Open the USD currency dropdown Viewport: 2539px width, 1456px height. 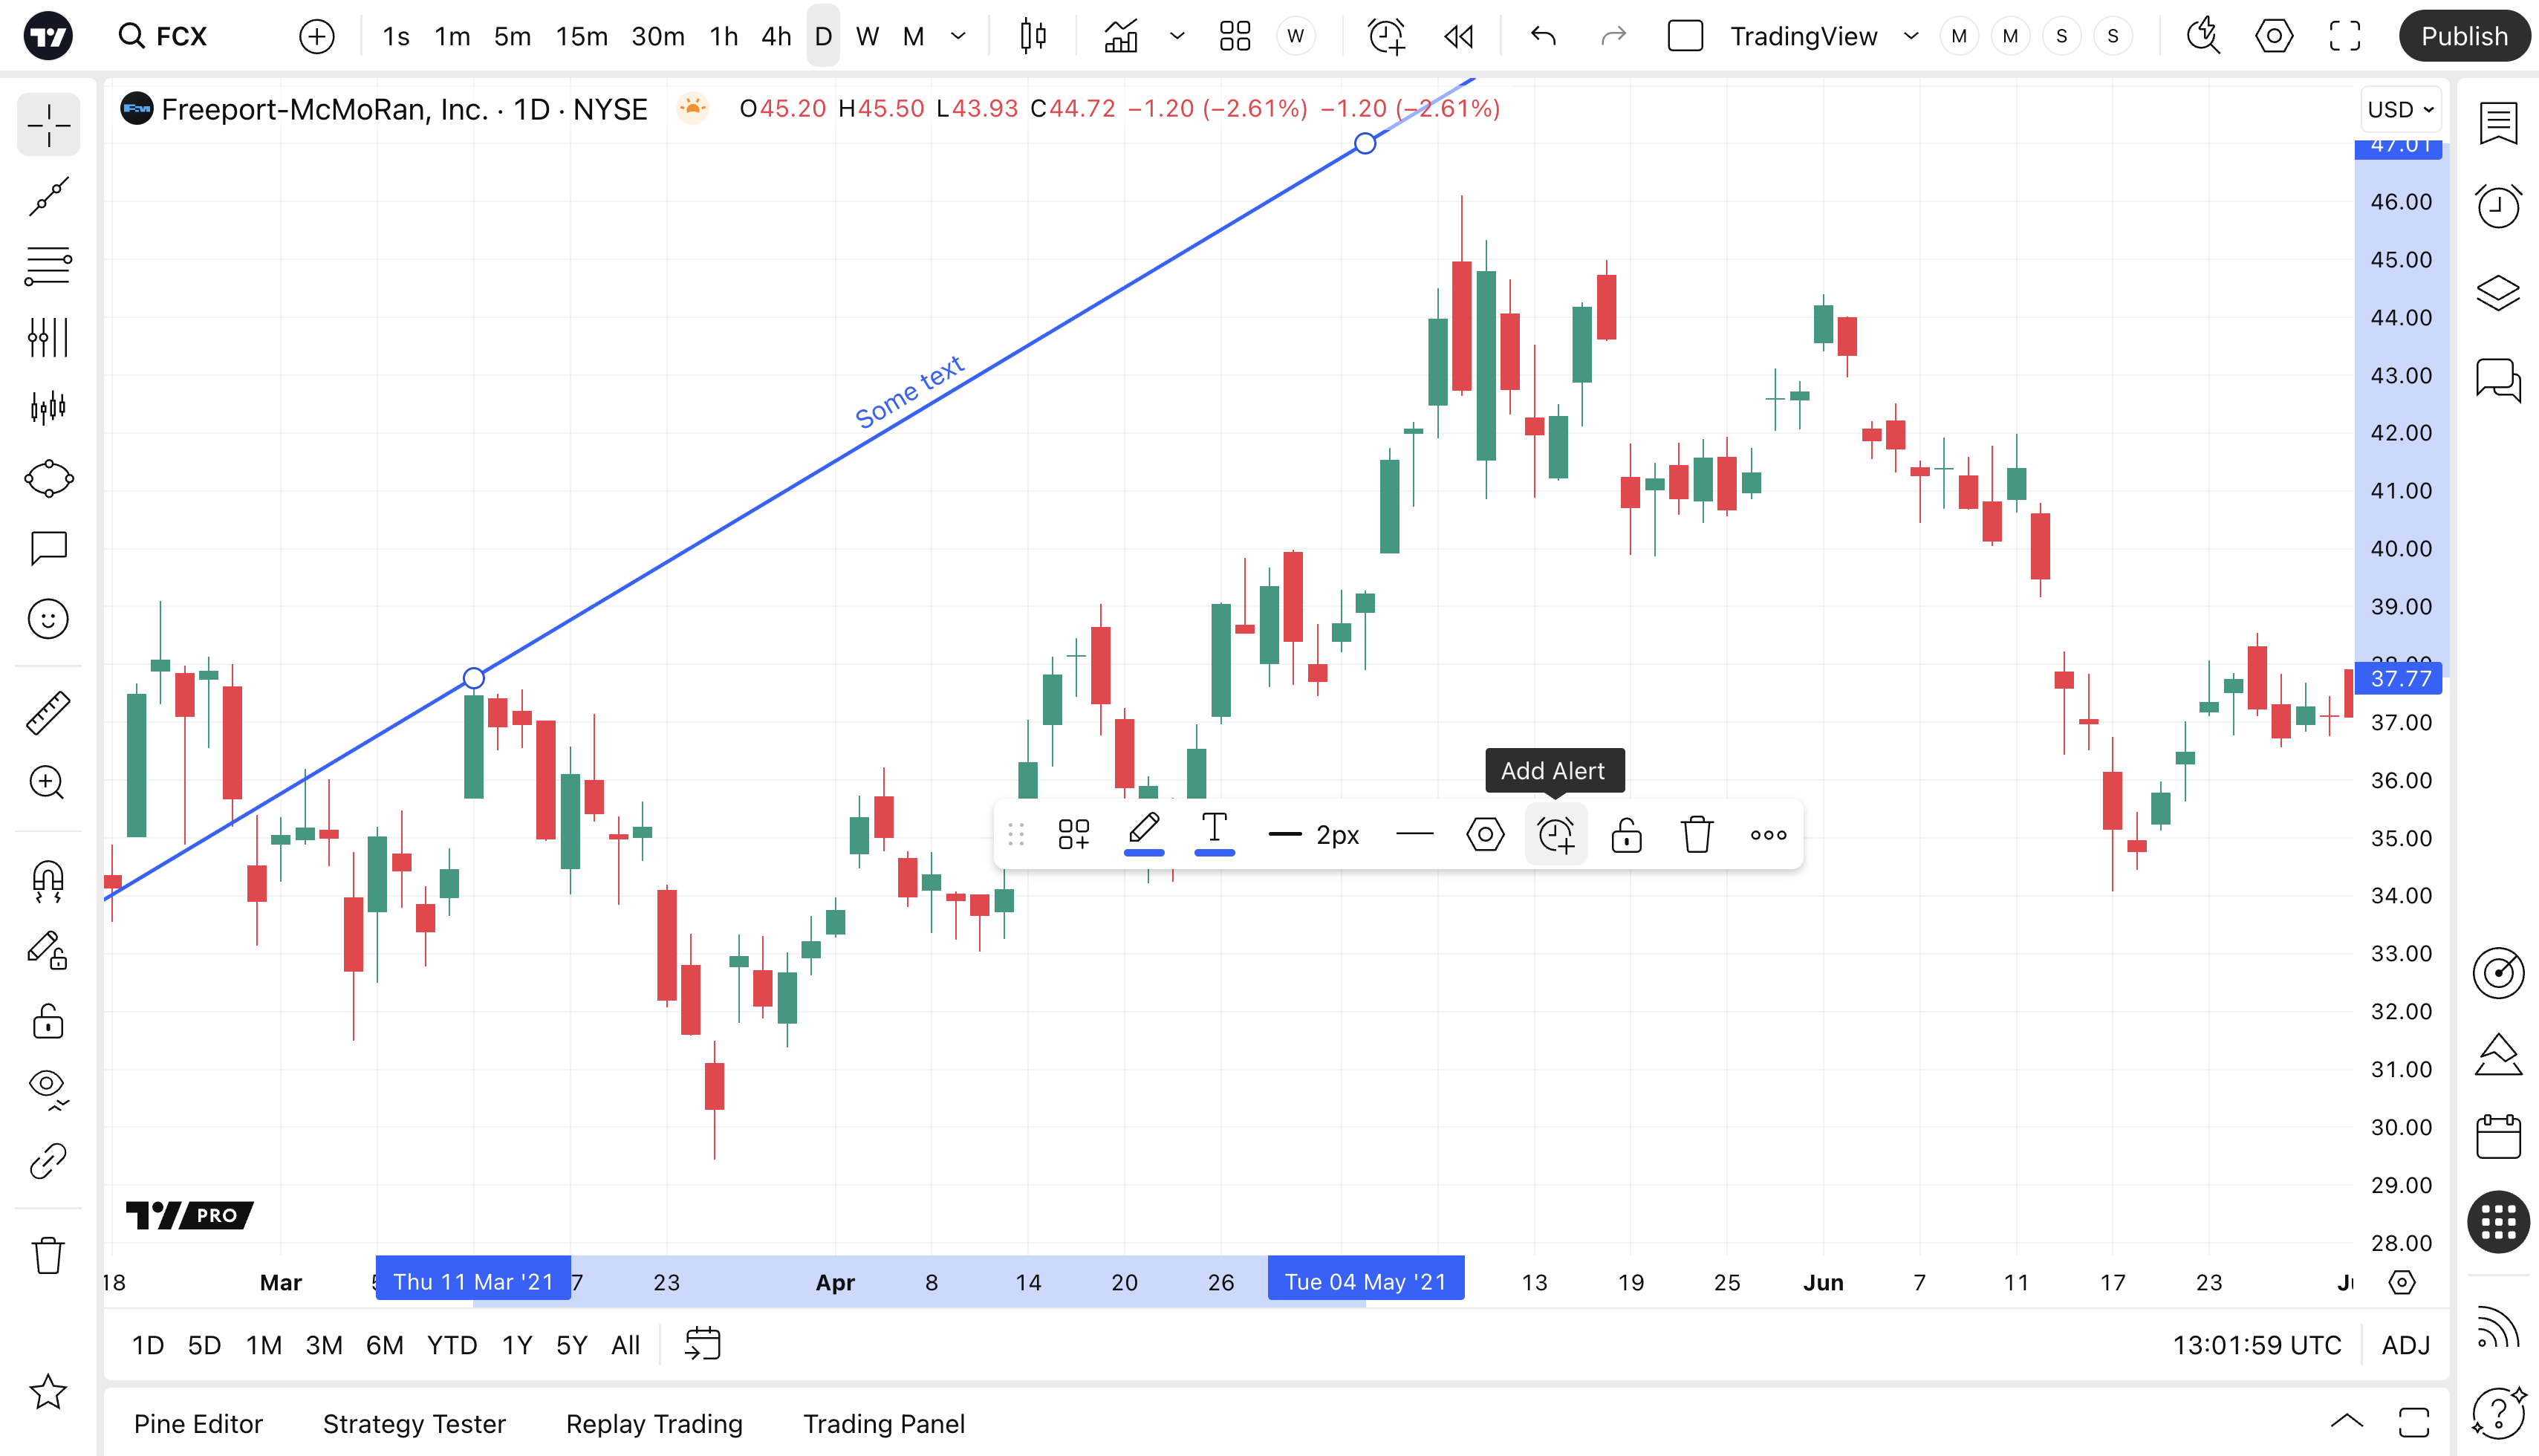(2400, 109)
